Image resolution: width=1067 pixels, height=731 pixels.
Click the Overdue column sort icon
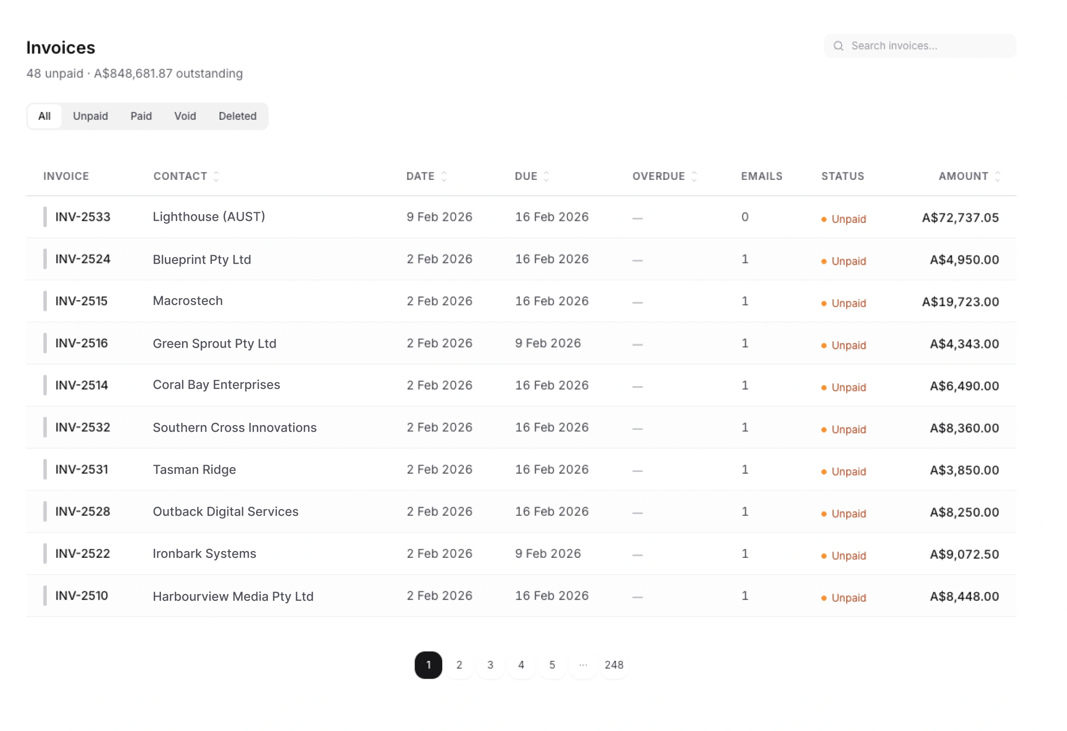click(695, 176)
